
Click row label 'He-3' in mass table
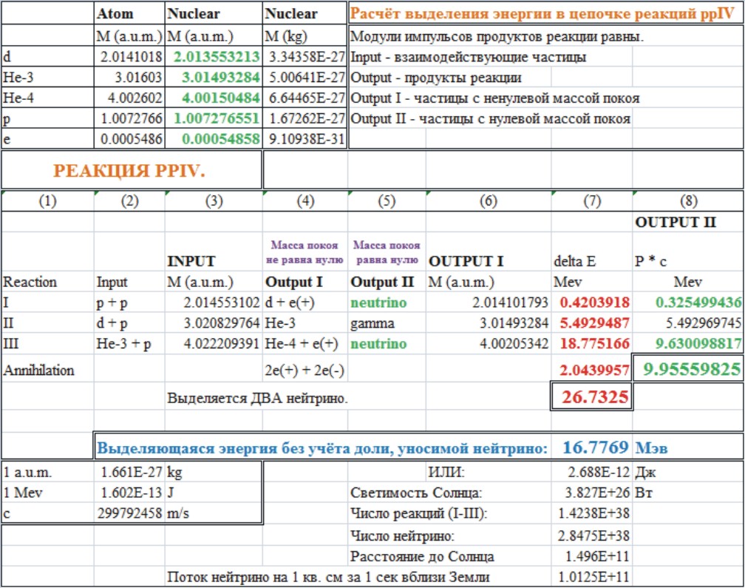pos(47,78)
